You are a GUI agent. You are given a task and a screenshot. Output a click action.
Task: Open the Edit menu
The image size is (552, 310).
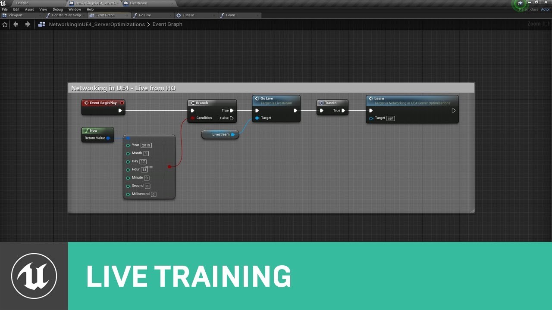click(16, 9)
